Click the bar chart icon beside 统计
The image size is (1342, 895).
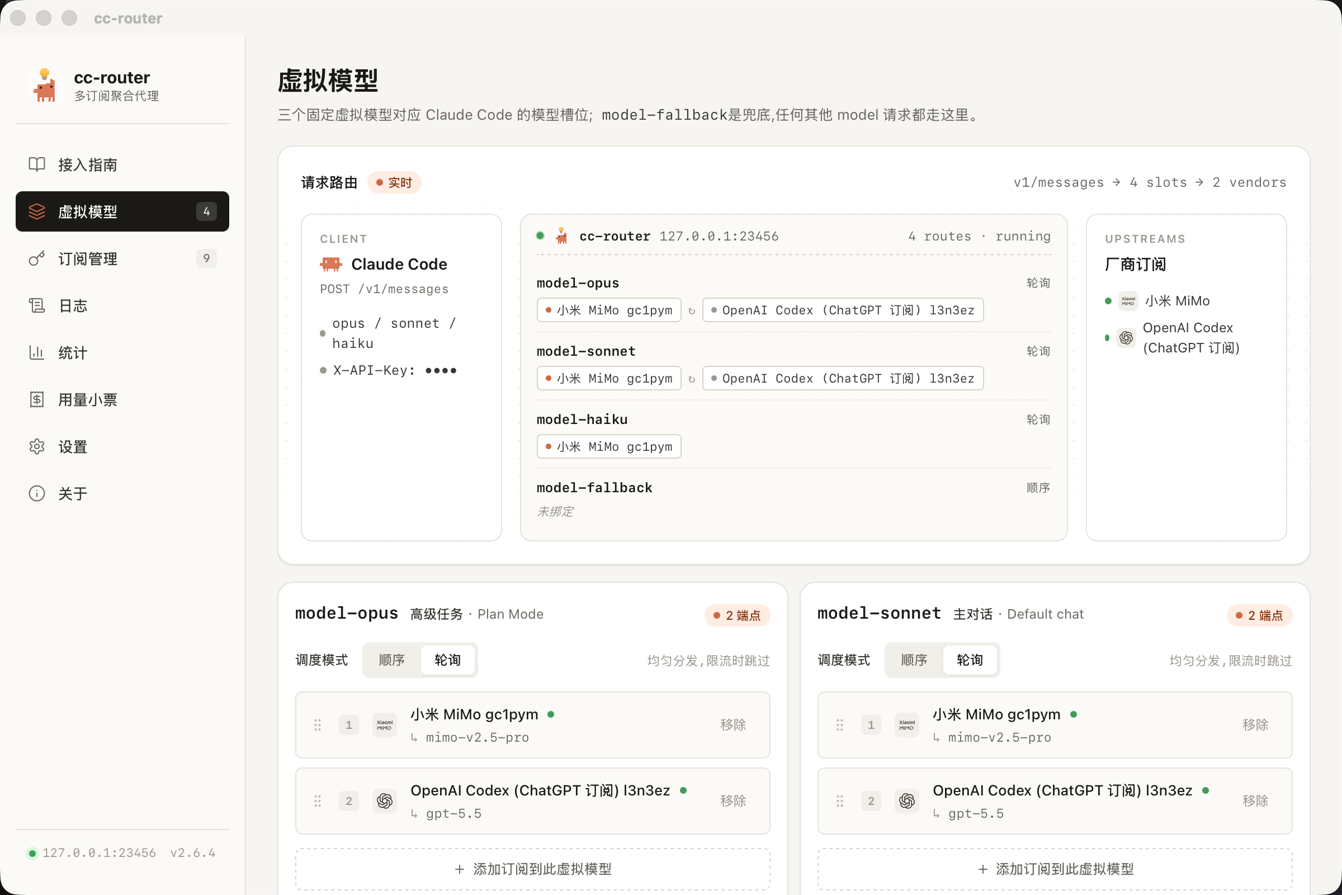[x=37, y=352]
